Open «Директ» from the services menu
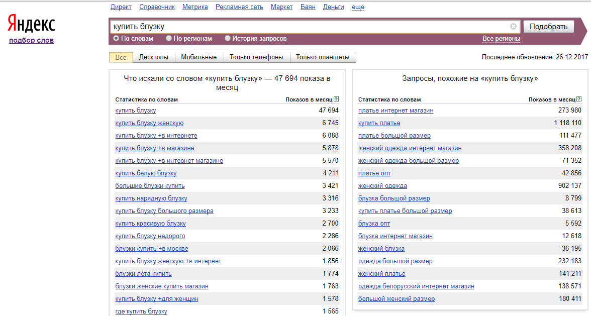The height and width of the screenshot is (316, 591). [x=120, y=7]
